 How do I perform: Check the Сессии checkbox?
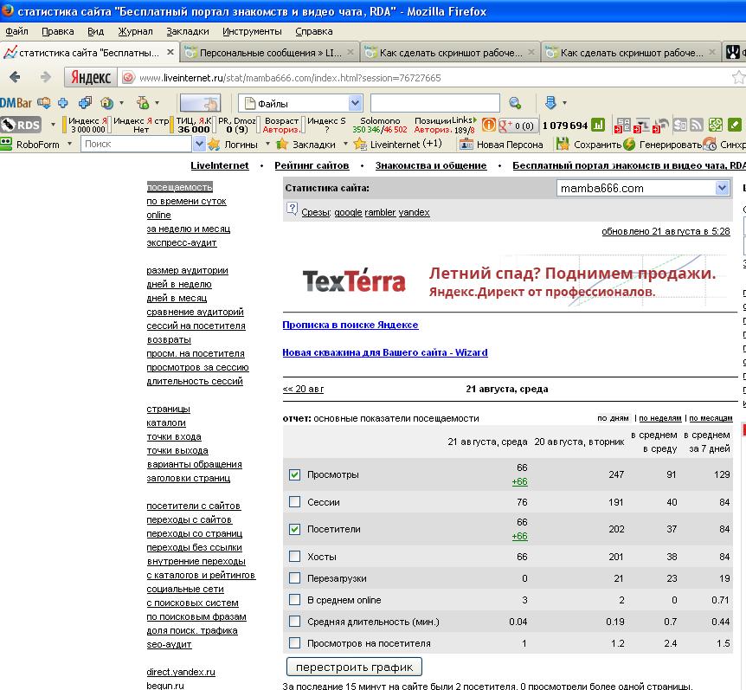[294, 501]
